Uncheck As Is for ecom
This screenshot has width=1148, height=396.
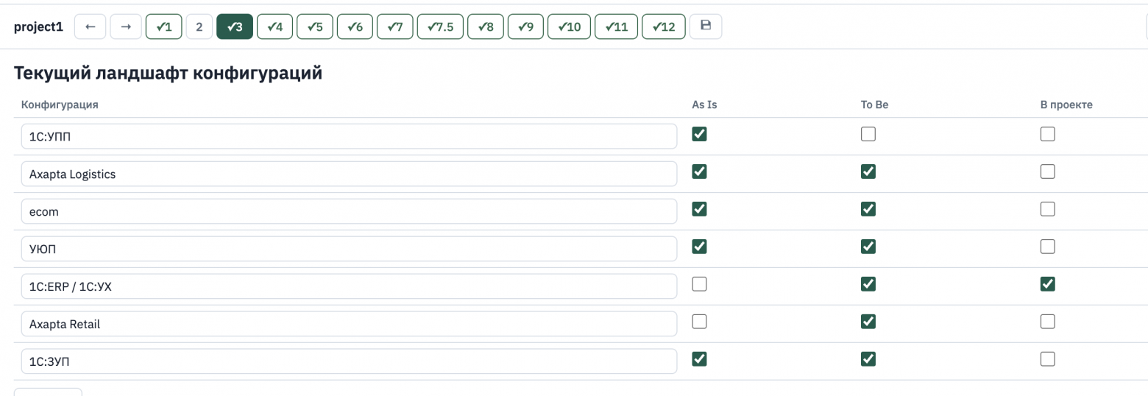(700, 209)
